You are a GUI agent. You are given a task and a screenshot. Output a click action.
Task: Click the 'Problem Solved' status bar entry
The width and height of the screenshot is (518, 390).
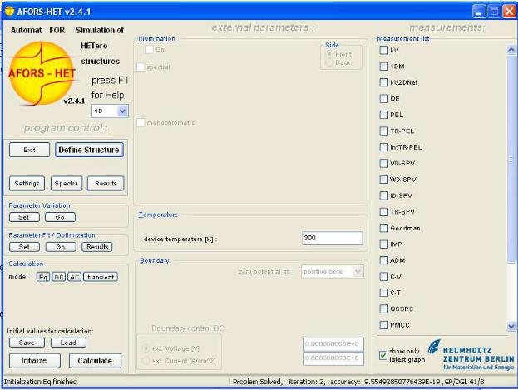click(258, 382)
